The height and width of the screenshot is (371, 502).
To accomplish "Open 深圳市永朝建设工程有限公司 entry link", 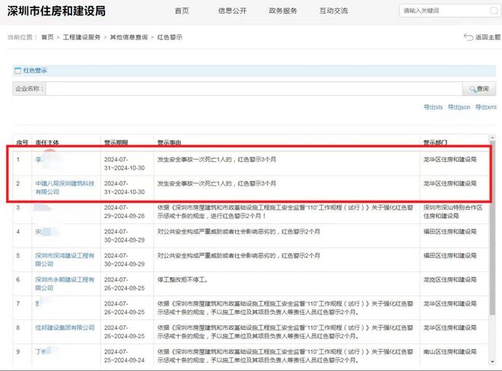I will point(65,284).
